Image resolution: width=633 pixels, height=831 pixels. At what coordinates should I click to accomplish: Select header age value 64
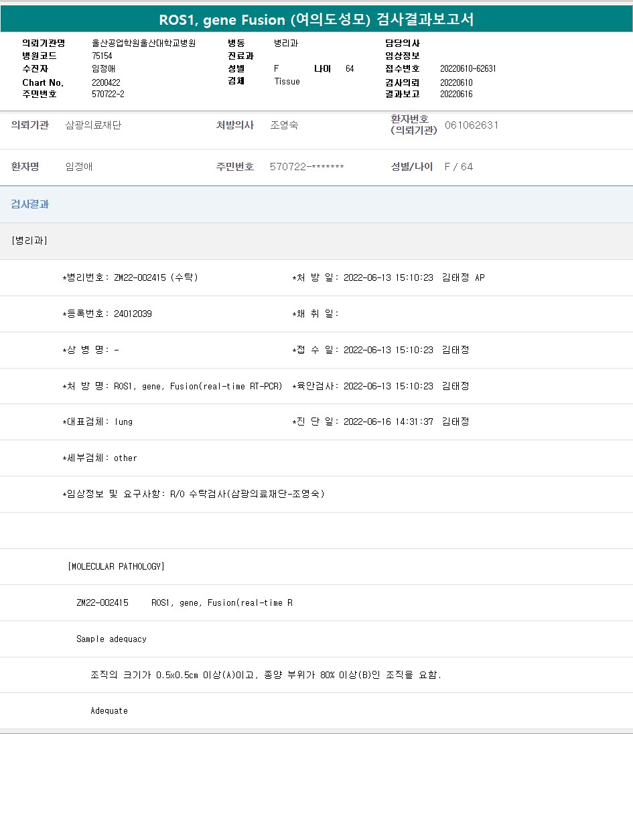point(350,68)
